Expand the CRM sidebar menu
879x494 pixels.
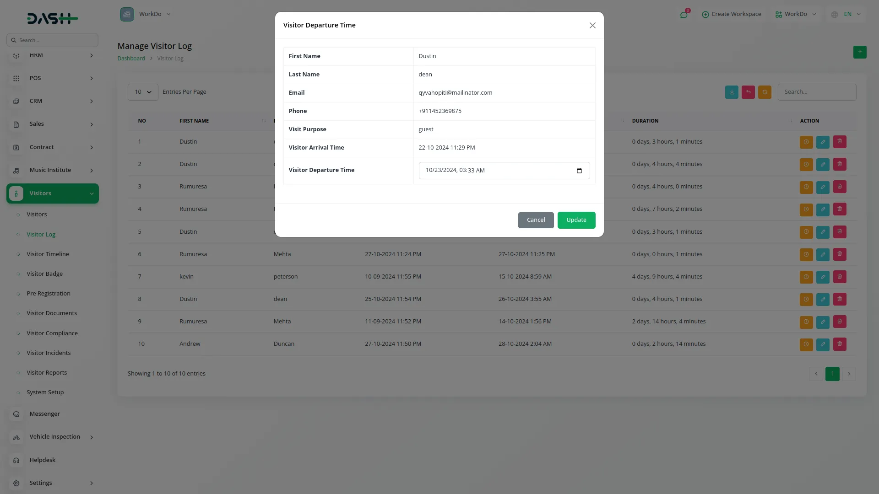click(53, 101)
